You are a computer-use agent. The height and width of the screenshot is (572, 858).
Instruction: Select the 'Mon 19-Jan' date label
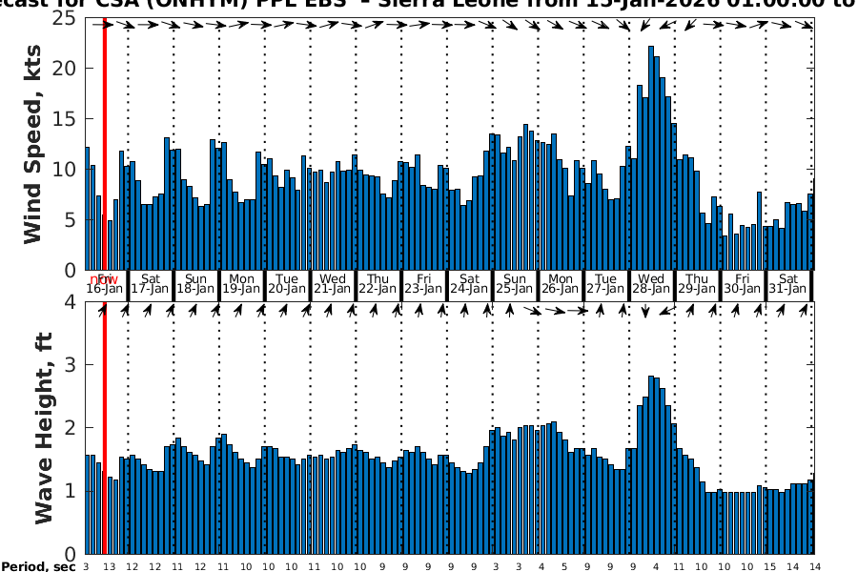point(242,283)
